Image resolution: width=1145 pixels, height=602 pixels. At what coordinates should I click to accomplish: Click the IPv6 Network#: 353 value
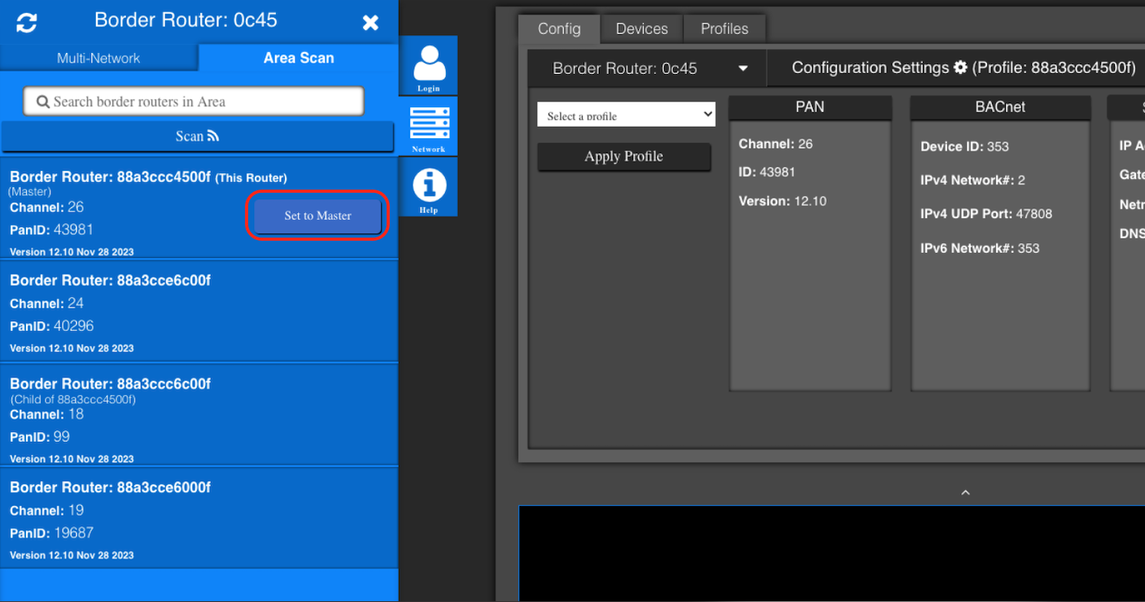980,248
